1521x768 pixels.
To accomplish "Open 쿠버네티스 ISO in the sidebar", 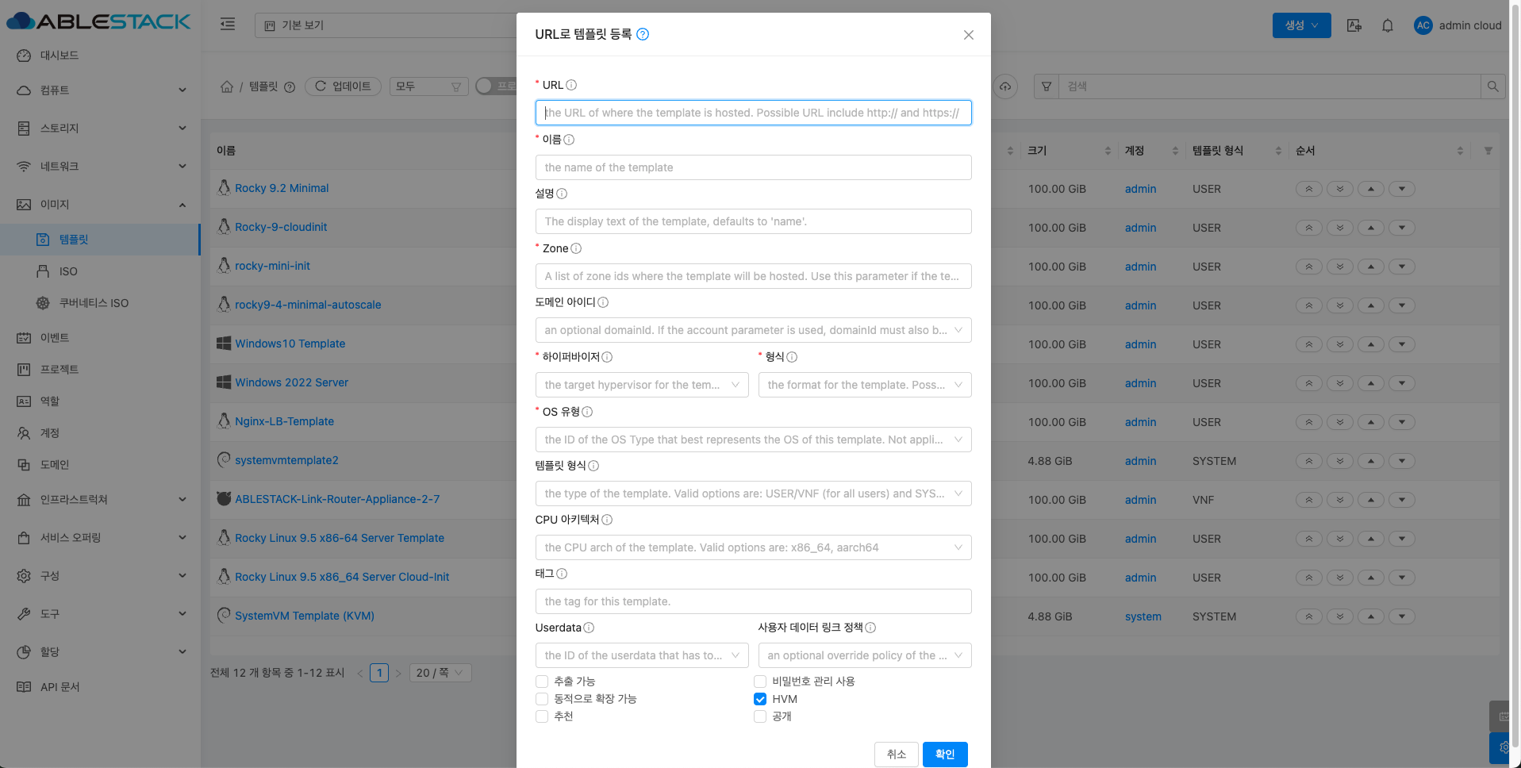I will pos(100,303).
